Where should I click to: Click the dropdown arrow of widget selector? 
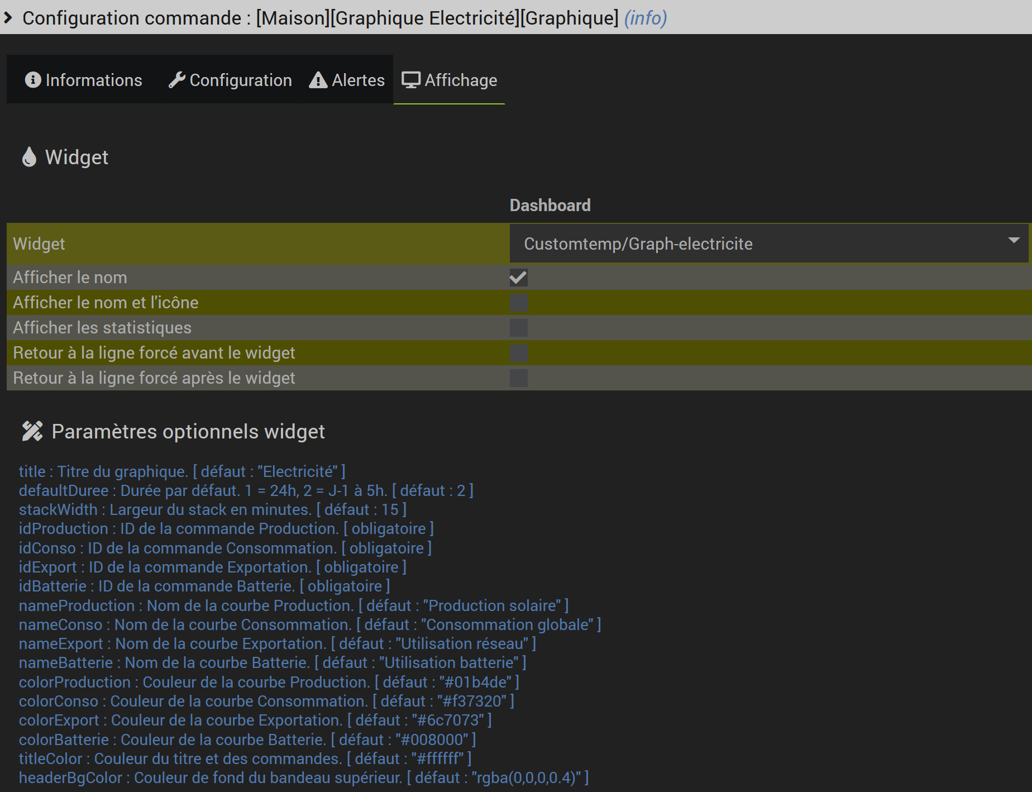click(1014, 241)
